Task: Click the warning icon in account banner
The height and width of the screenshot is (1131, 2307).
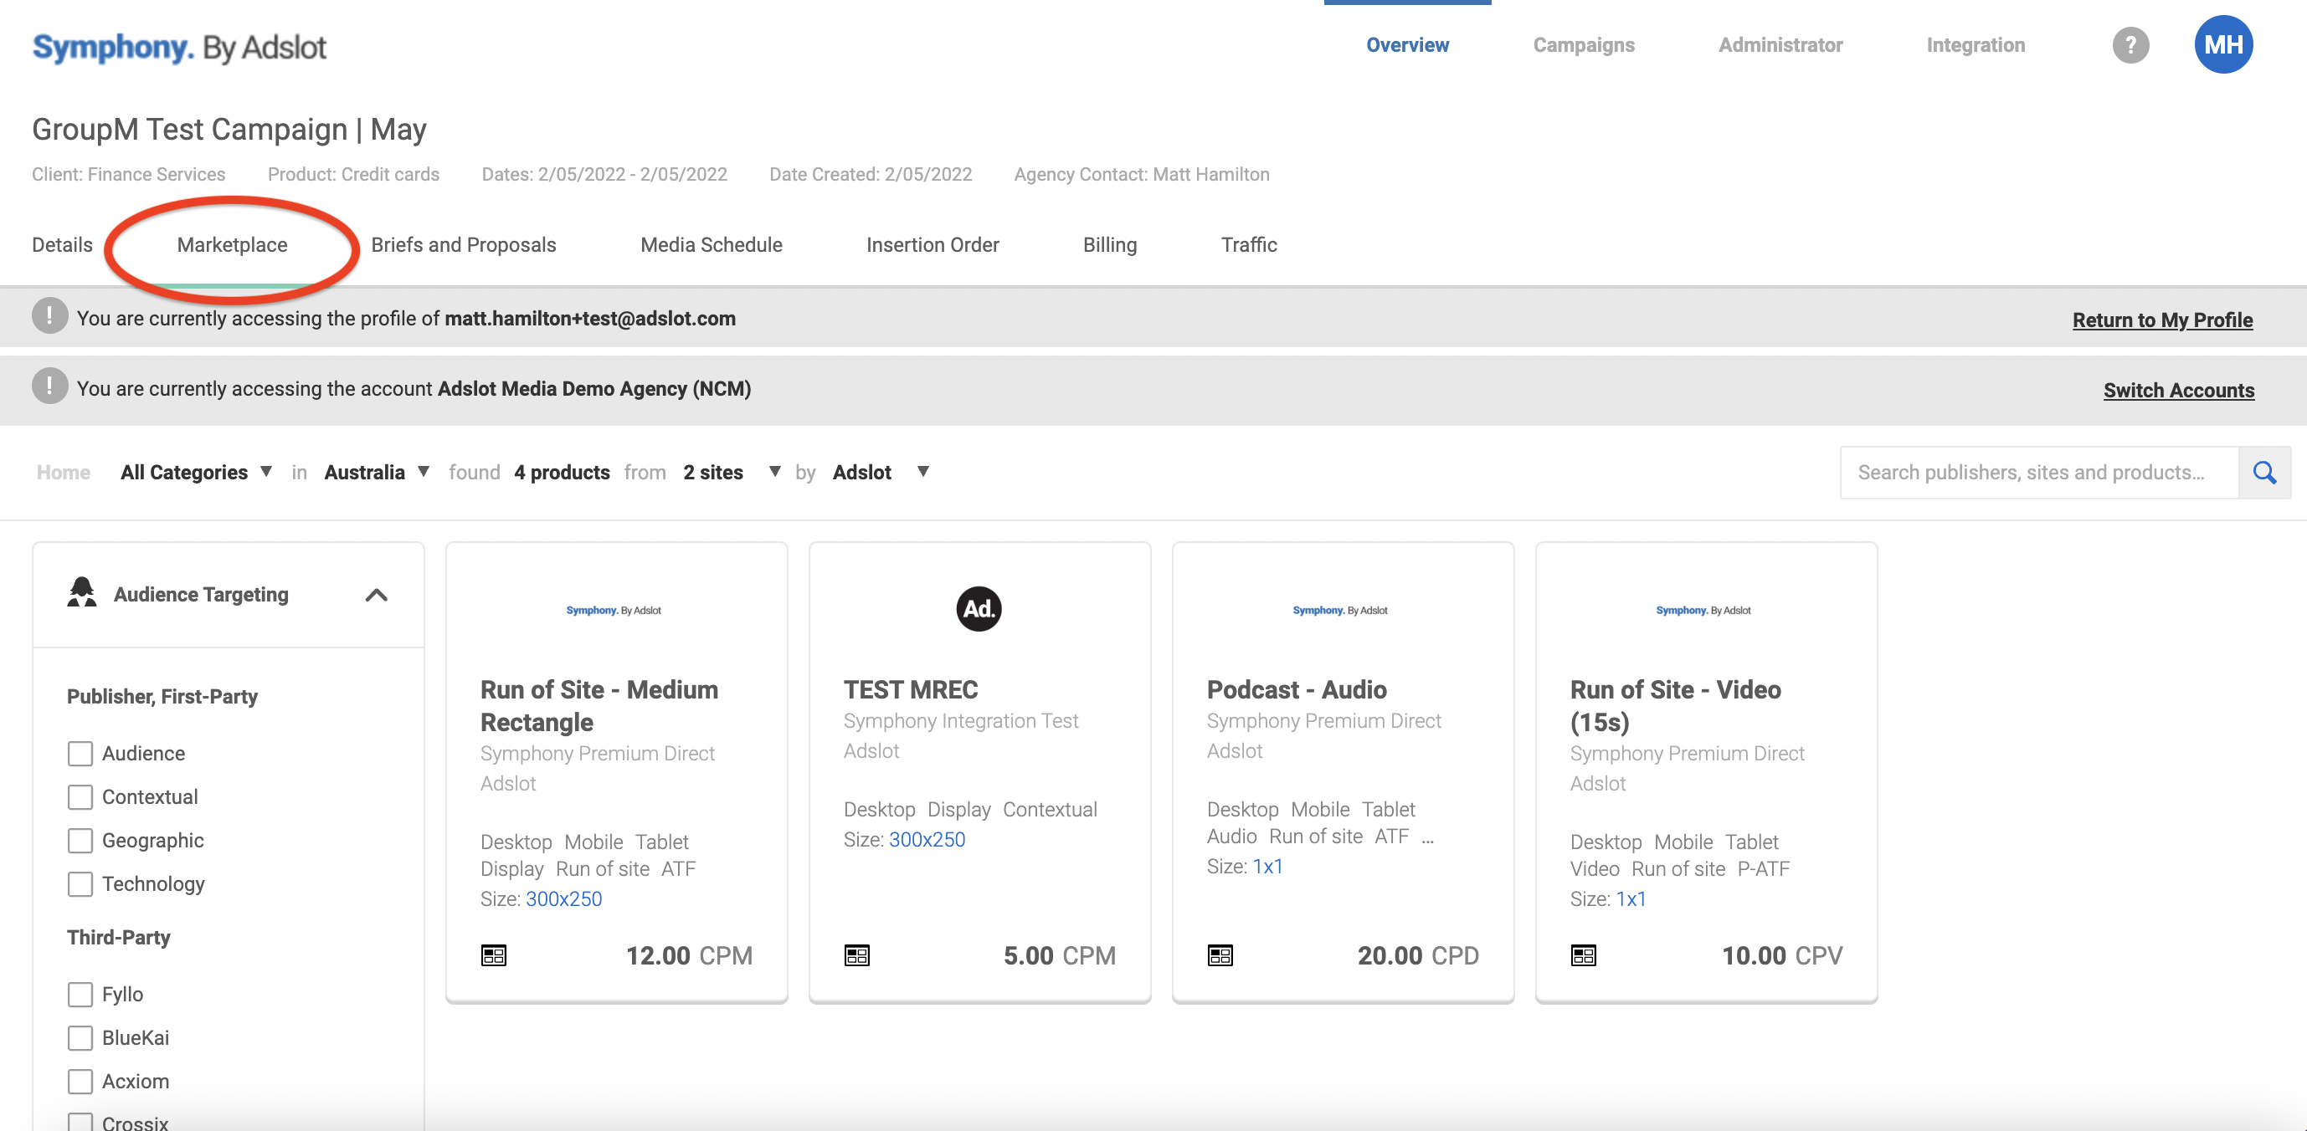Action: [x=49, y=386]
